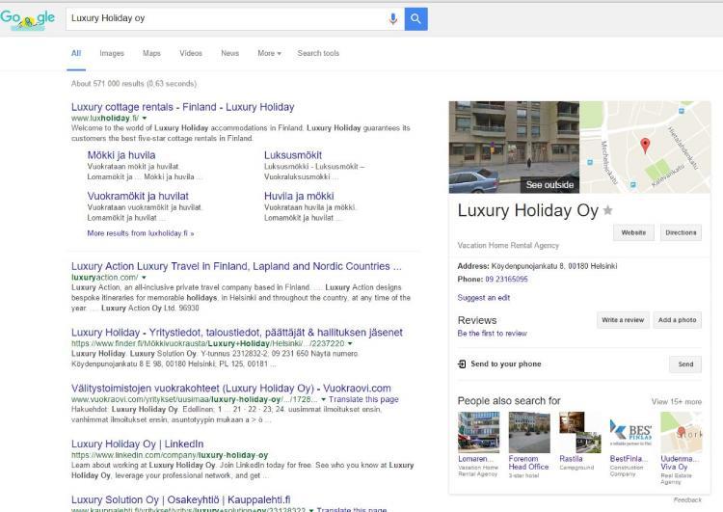Open the Huvila ja mökki sitelink
Viewport: 723px width, 512px height.
299,196
